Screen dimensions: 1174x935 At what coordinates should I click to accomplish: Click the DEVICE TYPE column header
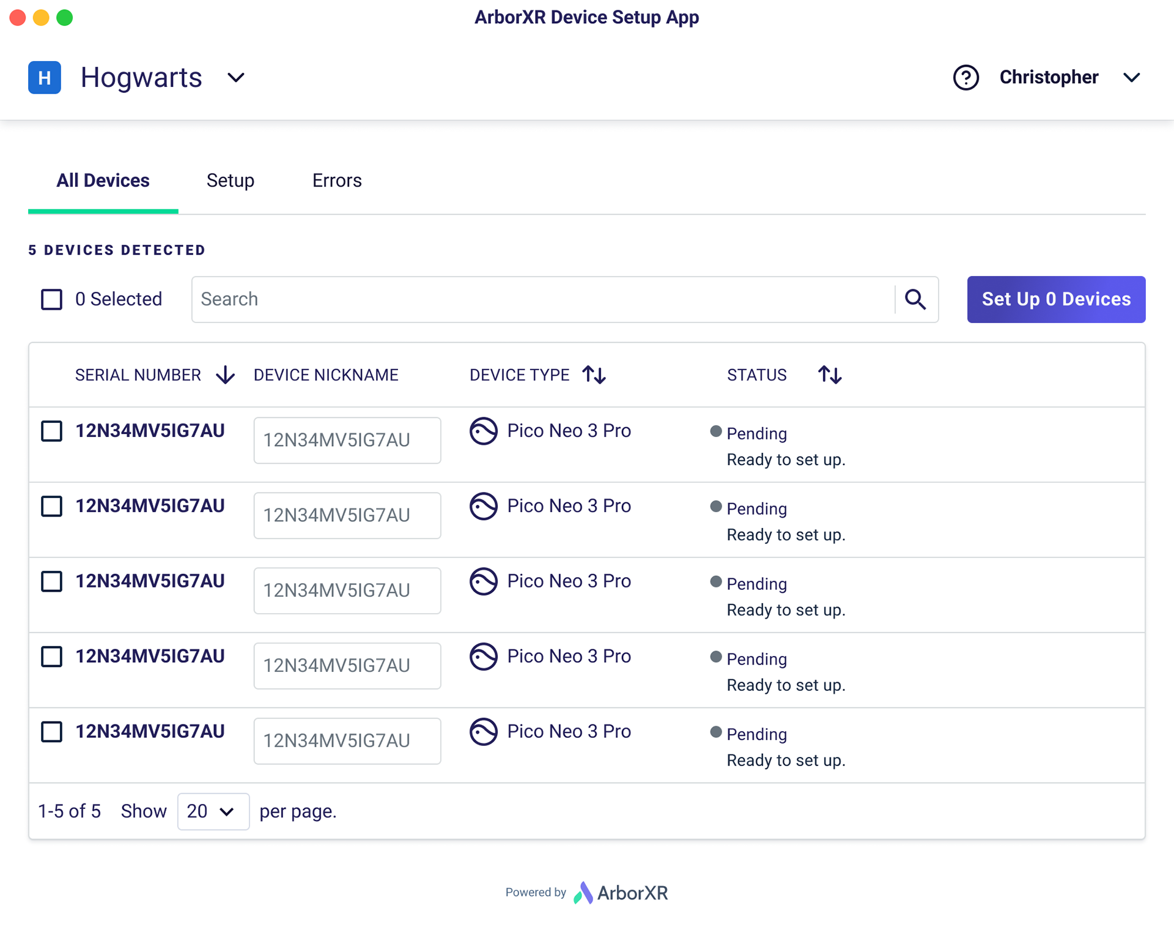(520, 374)
